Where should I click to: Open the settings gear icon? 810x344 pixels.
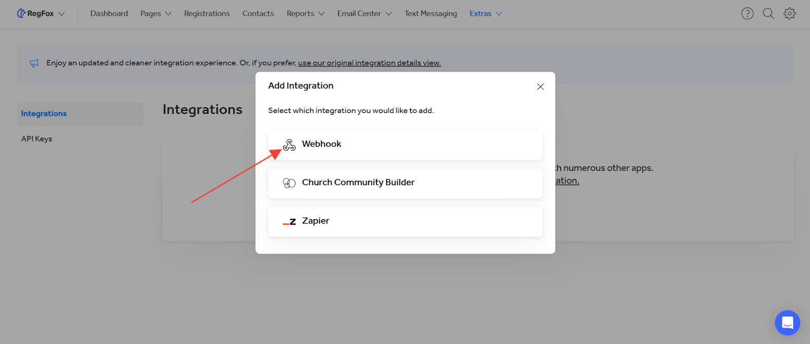pos(790,14)
